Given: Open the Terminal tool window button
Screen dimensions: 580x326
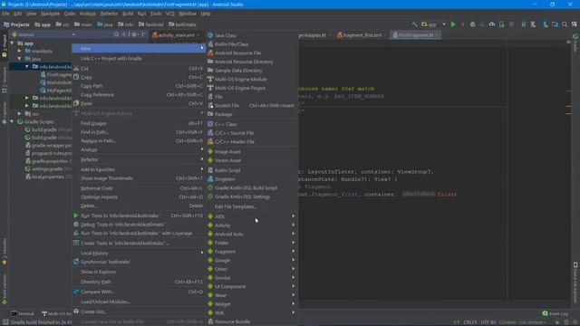Looking at the screenshot, I should pyautogui.click(x=23, y=313).
